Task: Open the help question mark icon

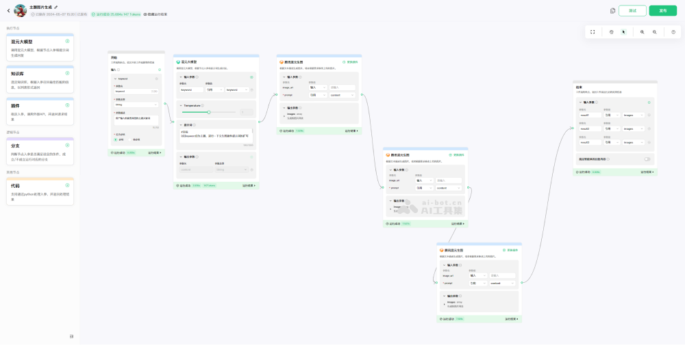Action: (x=673, y=32)
